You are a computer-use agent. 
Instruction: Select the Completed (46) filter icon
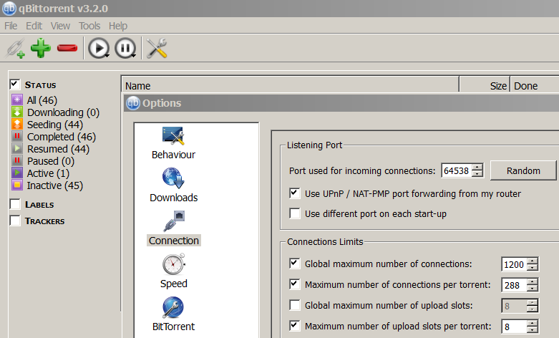coord(17,136)
